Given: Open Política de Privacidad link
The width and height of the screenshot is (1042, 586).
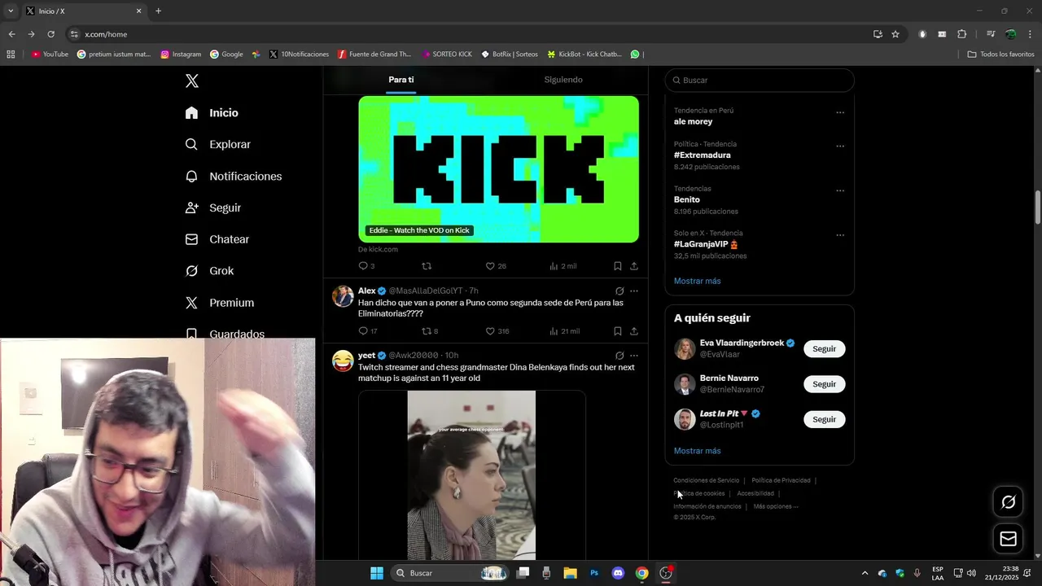Looking at the screenshot, I should coord(781,480).
